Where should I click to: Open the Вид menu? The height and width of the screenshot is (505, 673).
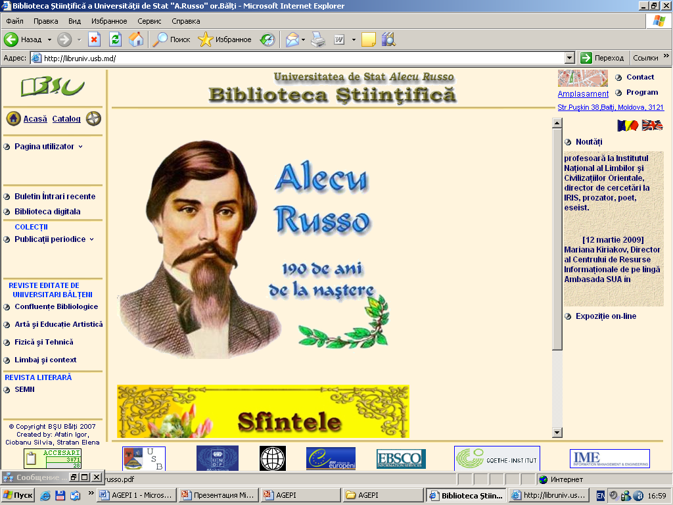74,21
